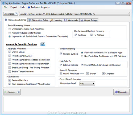Screen dimensions: 133x115
Task: Open the Project menu
Action: click(x=14, y=7)
